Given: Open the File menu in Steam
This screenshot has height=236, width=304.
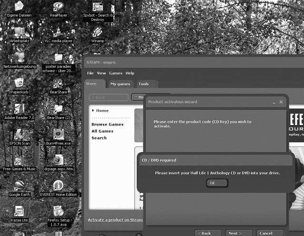Looking at the screenshot, I should pyautogui.click(x=90, y=73).
